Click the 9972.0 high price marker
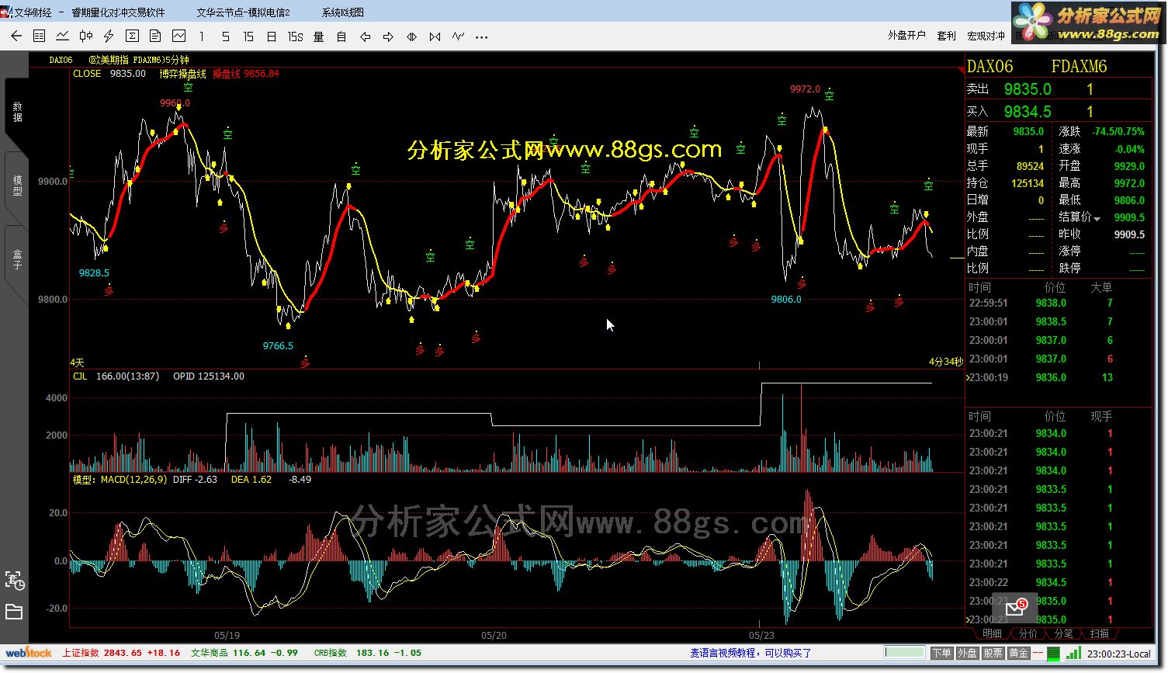The height and width of the screenshot is (673, 1168). (805, 89)
